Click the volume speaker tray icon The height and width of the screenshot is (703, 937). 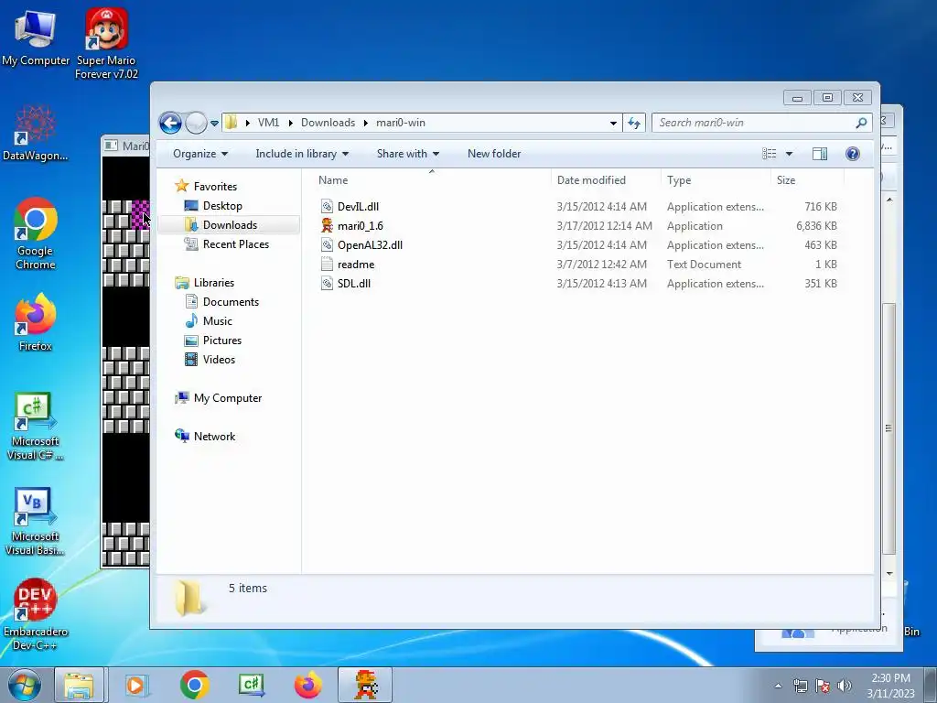point(844,686)
